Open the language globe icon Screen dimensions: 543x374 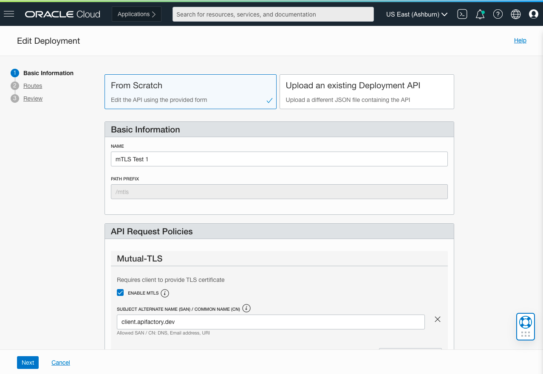[x=515, y=14]
